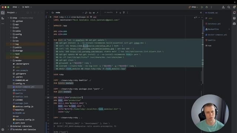
Task: Start Debug with the bug icon
Action: tap(207, 7)
